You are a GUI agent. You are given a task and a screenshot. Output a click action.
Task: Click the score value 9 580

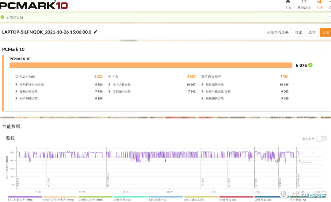pos(99,84)
